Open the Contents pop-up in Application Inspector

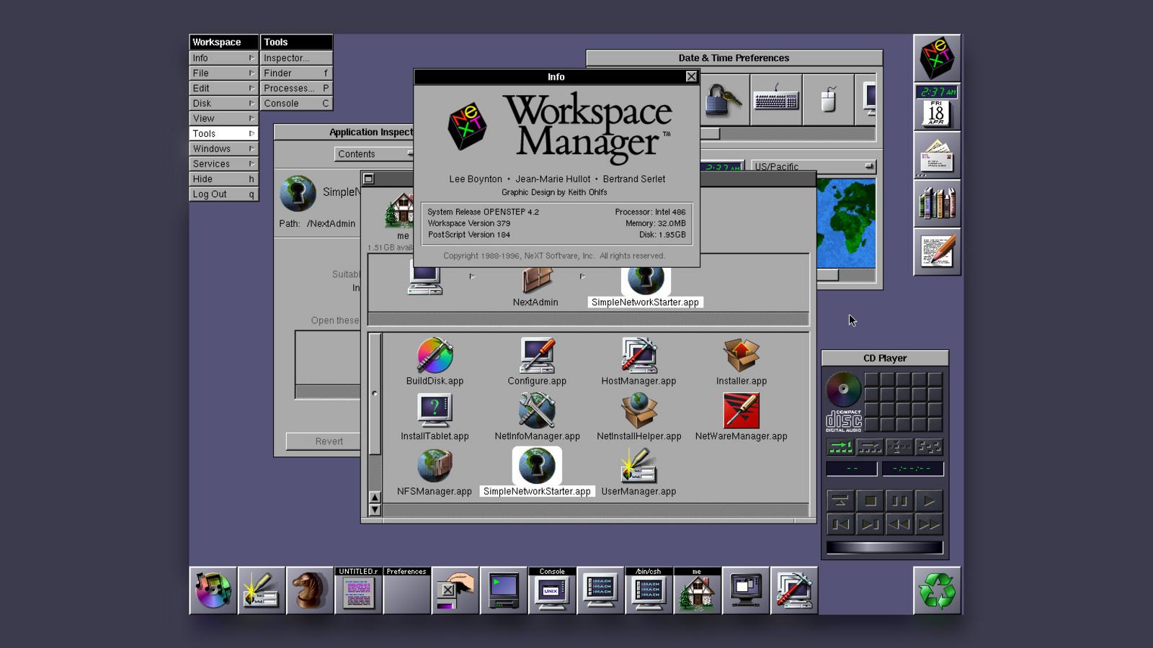pyautogui.click(x=375, y=154)
